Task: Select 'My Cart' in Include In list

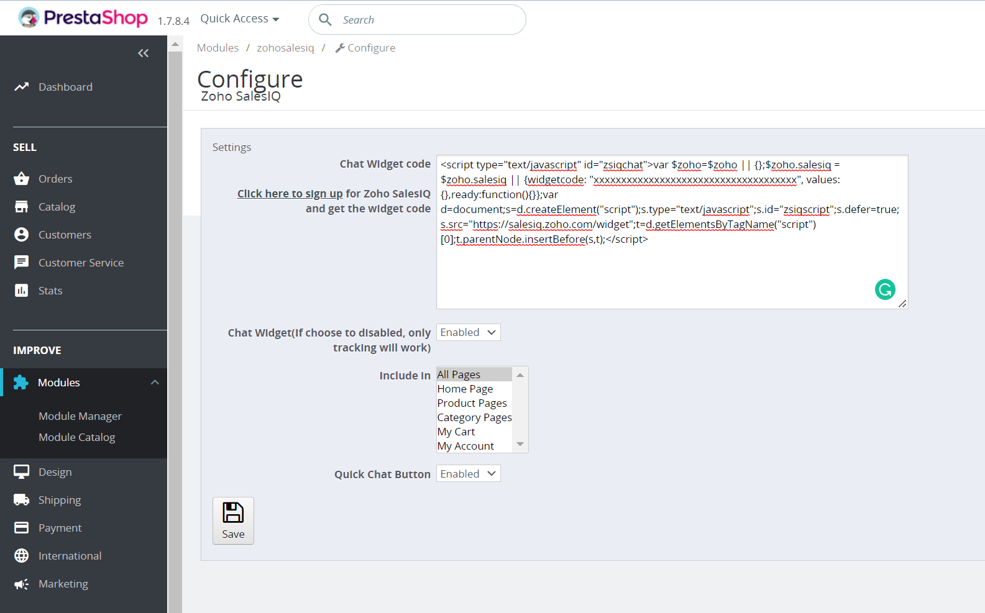Action: click(x=474, y=432)
